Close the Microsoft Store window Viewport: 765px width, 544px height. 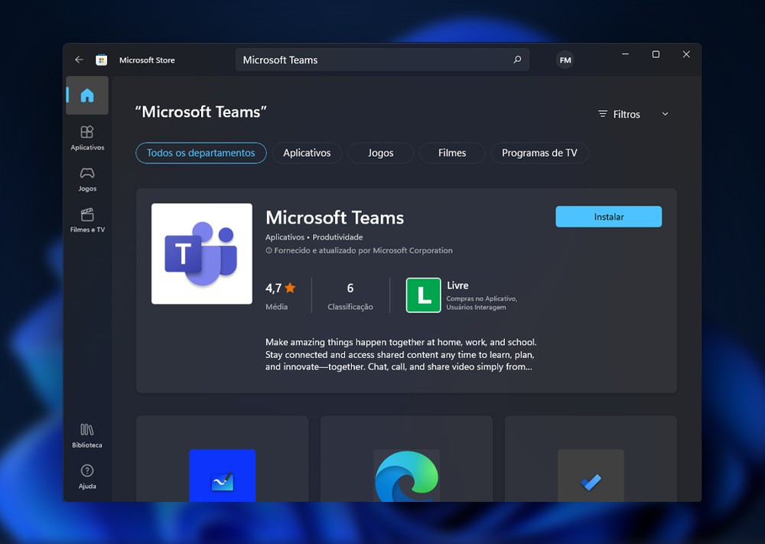pos(686,54)
